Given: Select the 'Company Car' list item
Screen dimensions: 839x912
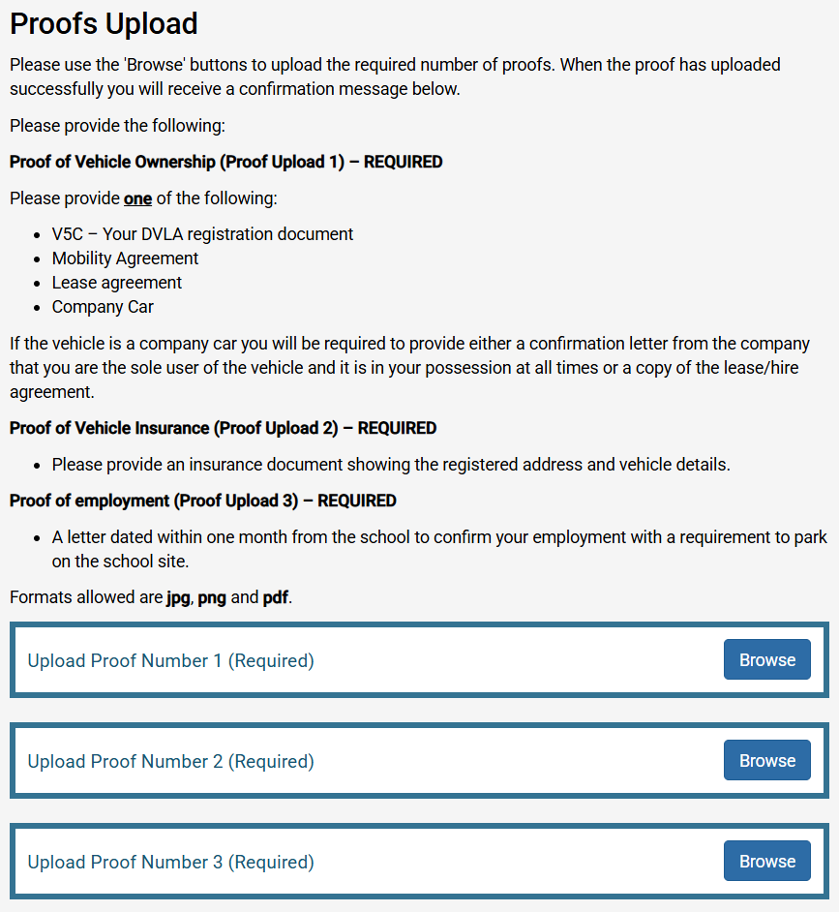Looking at the screenshot, I should coord(103,307).
